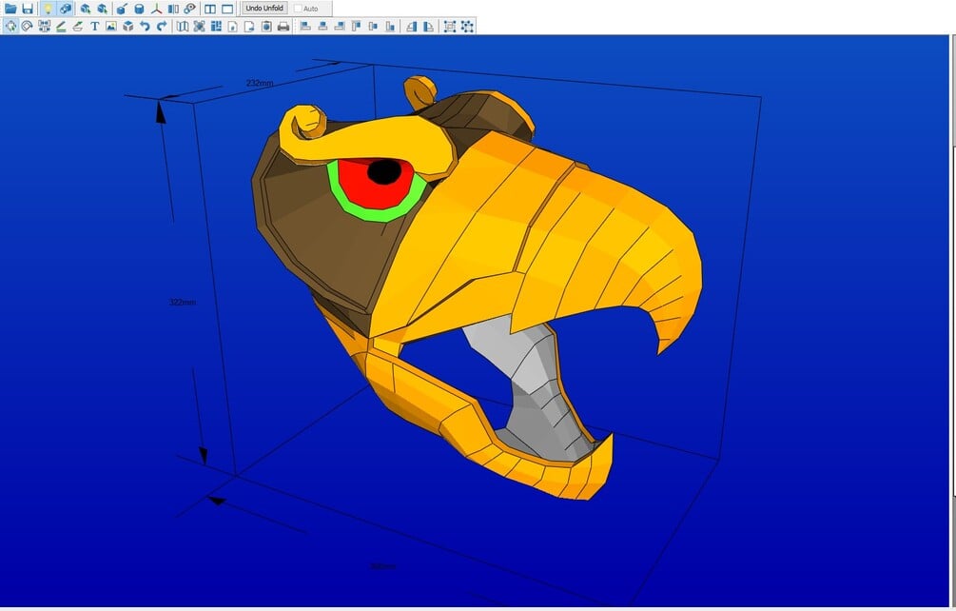The image size is (956, 611).
Task: Click the first cube-with-cursor toolbar icon
Action: [x=86, y=9]
